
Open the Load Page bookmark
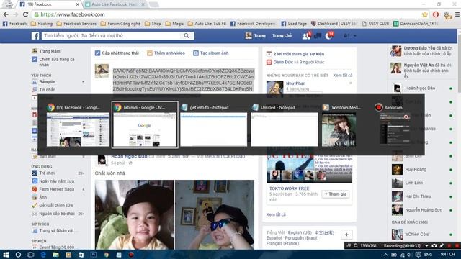point(294,24)
